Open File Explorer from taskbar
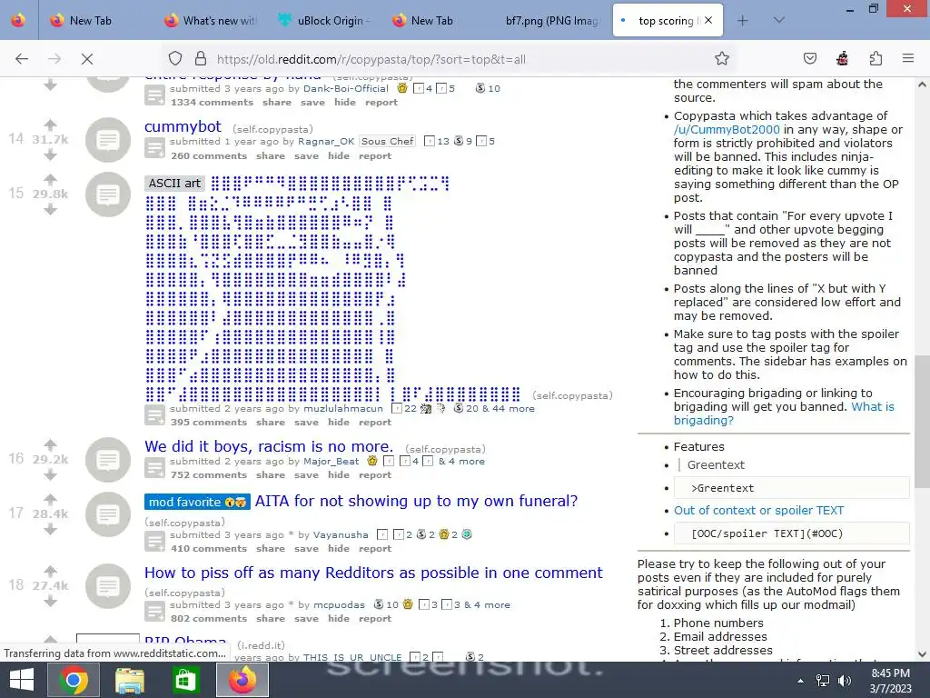 tap(130, 680)
